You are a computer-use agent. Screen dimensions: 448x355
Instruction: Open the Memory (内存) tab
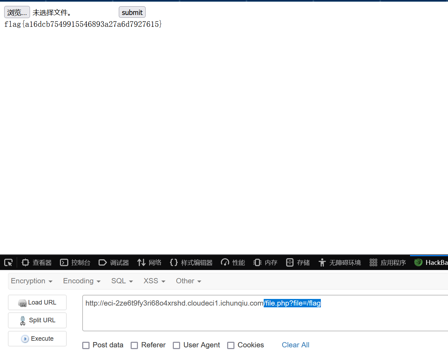(x=265, y=262)
